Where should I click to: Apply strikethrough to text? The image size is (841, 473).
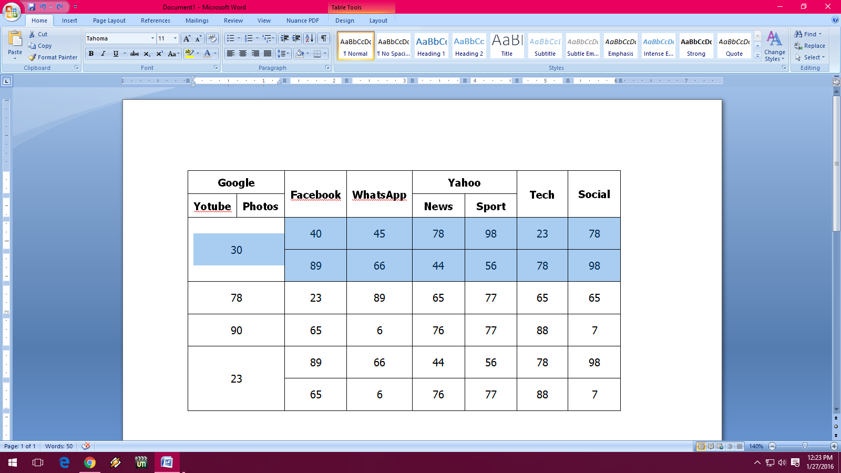point(135,54)
